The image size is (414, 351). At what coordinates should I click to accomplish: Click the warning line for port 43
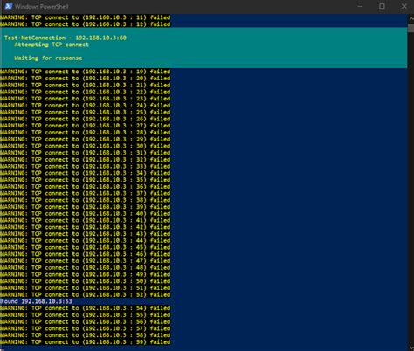pyautogui.click(x=86, y=234)
